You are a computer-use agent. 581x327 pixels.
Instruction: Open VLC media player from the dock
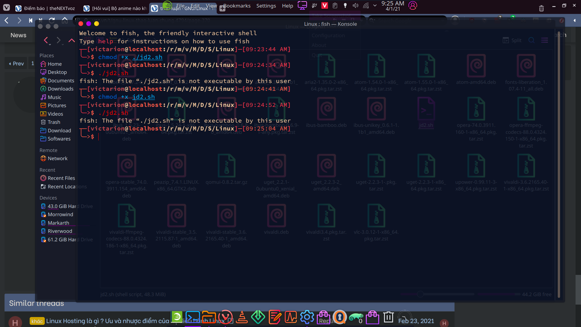coord(242,317)
